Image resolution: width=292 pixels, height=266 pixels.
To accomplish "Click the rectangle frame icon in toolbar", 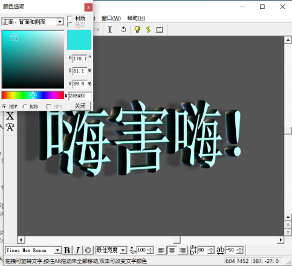I will click(x=160, y=30).
